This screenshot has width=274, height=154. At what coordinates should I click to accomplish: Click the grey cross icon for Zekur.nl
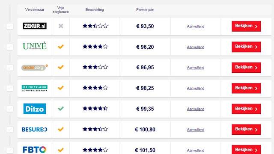[61, 26]
